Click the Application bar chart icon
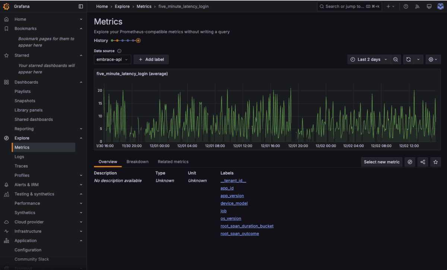This screenshot has width=447, height=270. click(x=6, y=241)
